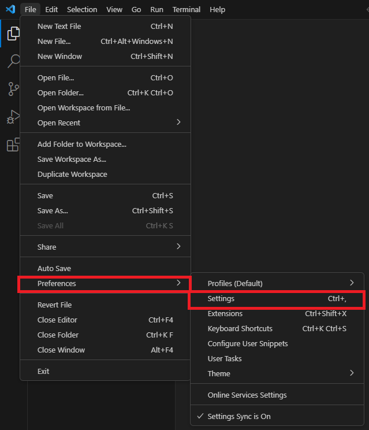
Task: Expand the Theme submenu
Action: (277, 374)
